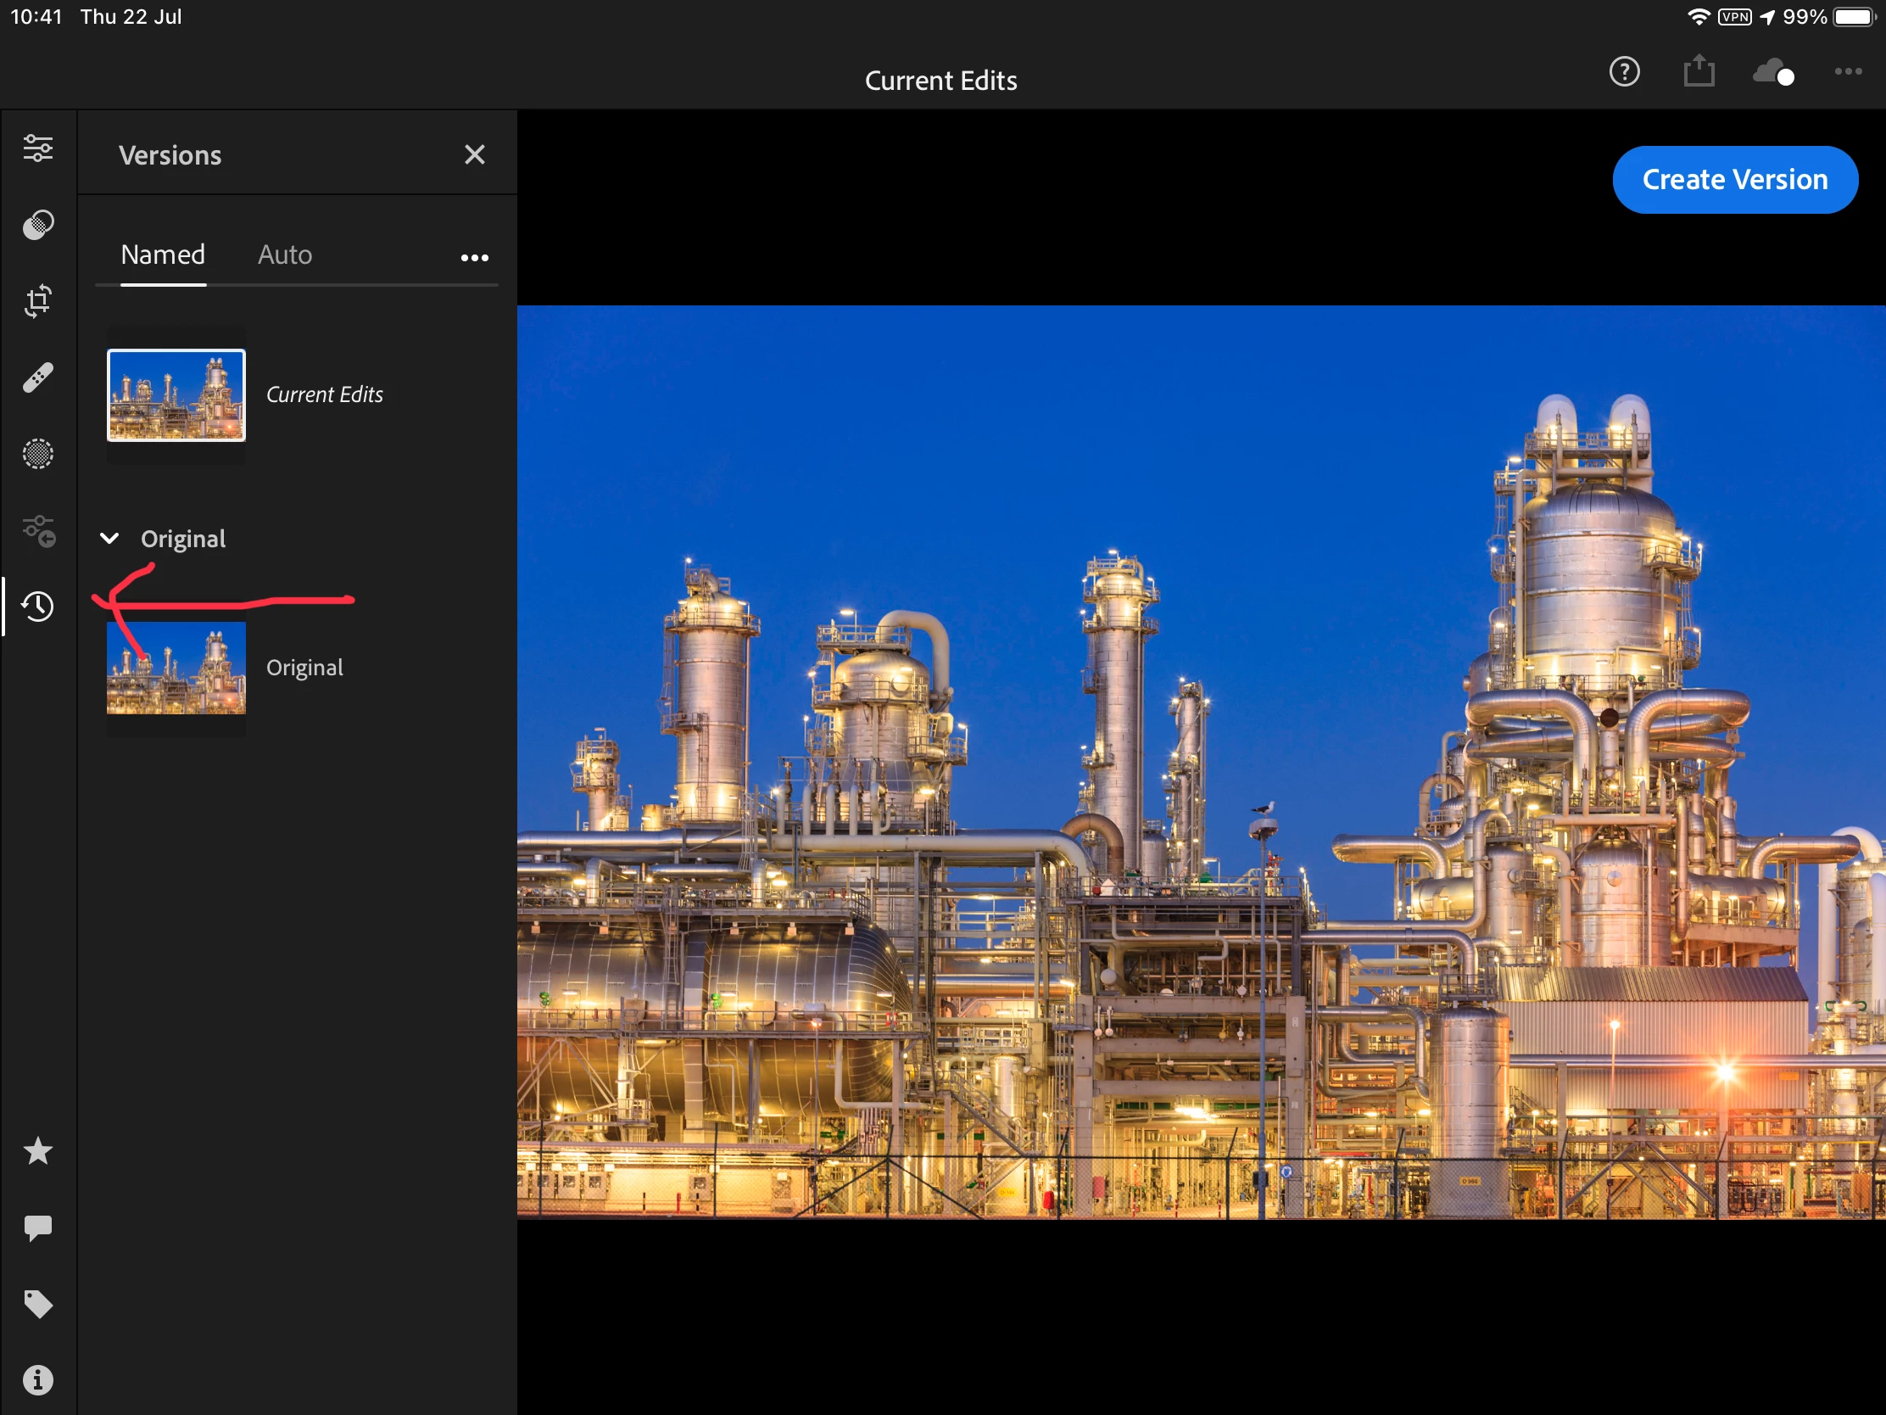Image resolution: width=1886 pixels, height=1415 pixels.
Task: Select the Current Edits version thumbnail
Action: point(176,395)
